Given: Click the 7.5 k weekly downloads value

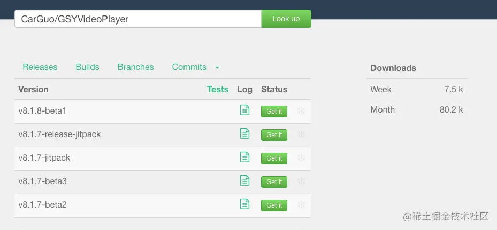Looking at the screenshot, I should (454, 90).
